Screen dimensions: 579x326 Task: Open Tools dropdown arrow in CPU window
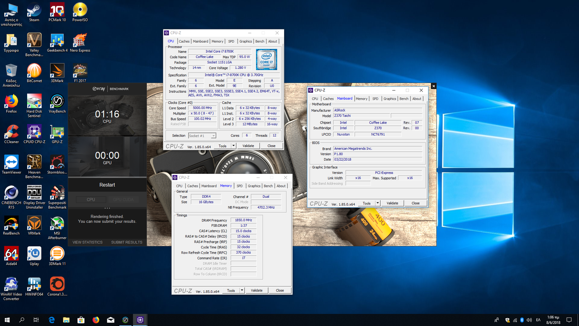click(x=233, y=146)
